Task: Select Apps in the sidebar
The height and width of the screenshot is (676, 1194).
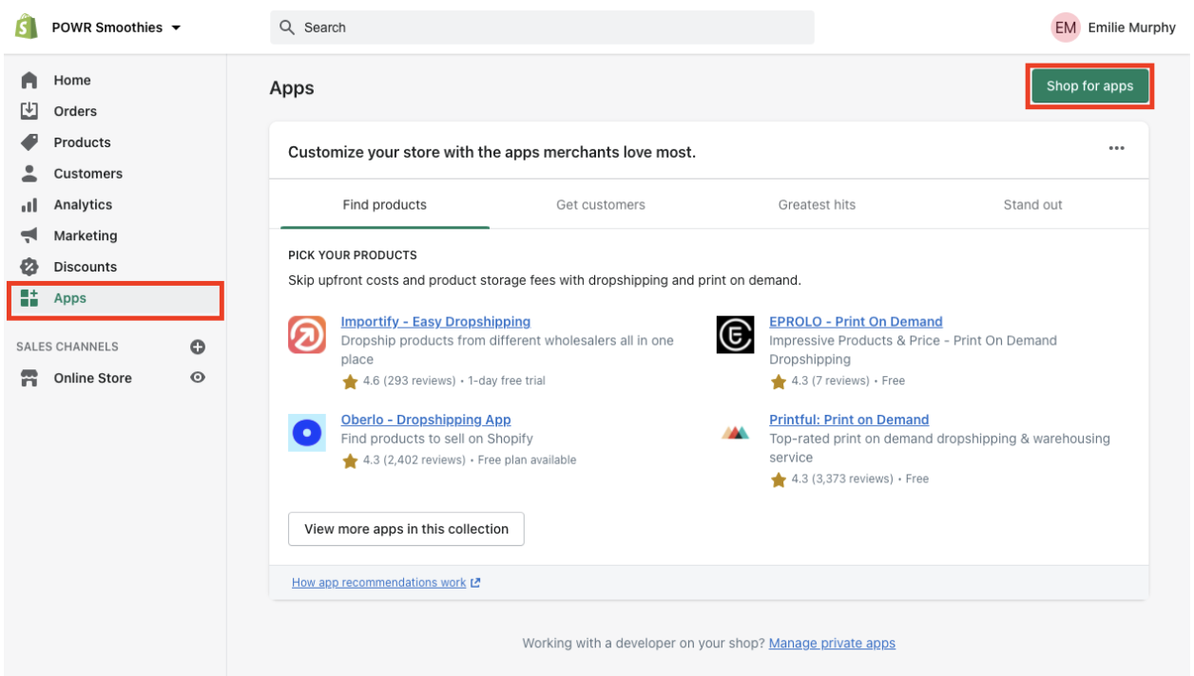Action: click(x=115, y=298)
